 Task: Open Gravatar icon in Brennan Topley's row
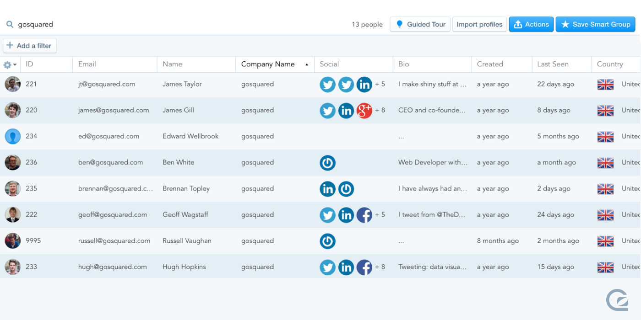click(x=346, y=189)
